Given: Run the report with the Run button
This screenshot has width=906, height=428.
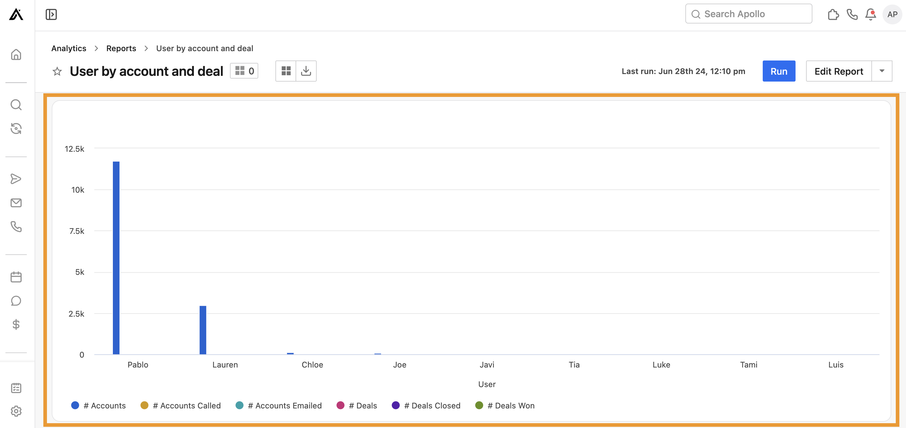Looking at the screenshot, I should [779, 71].
